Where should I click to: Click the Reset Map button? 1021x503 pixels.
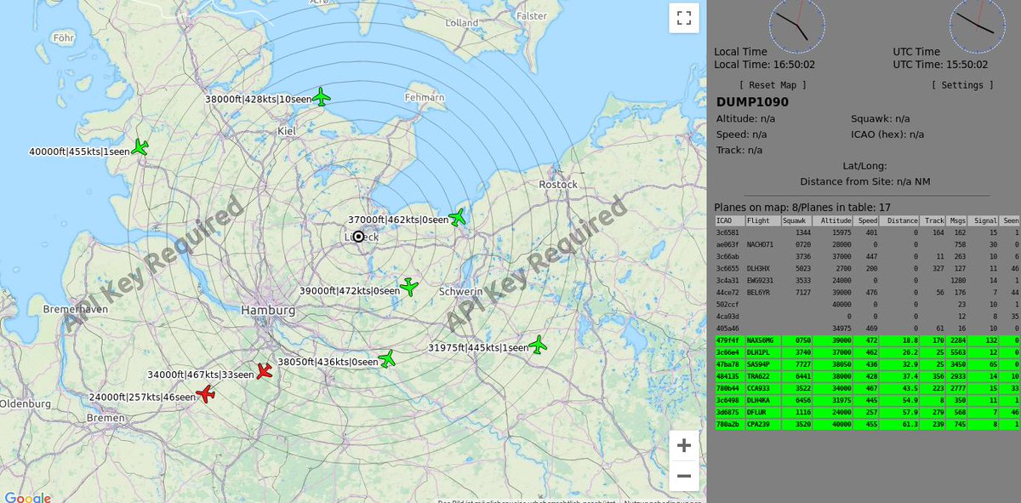773,85
